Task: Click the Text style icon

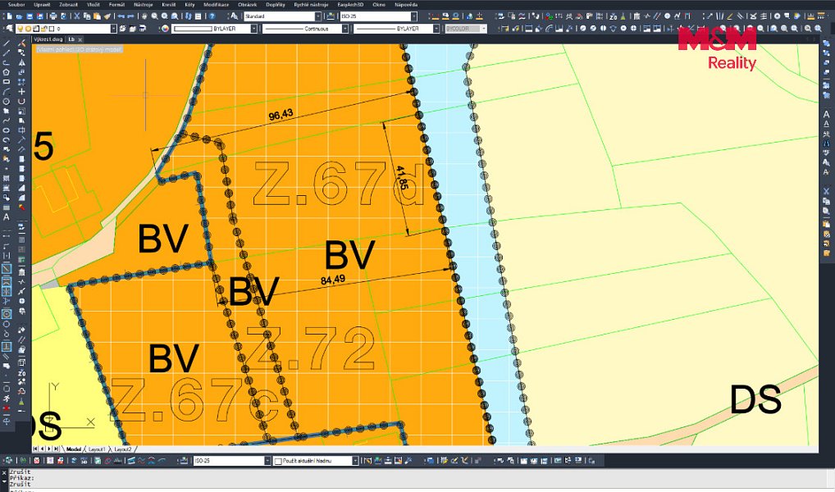Action: [234, 16]
